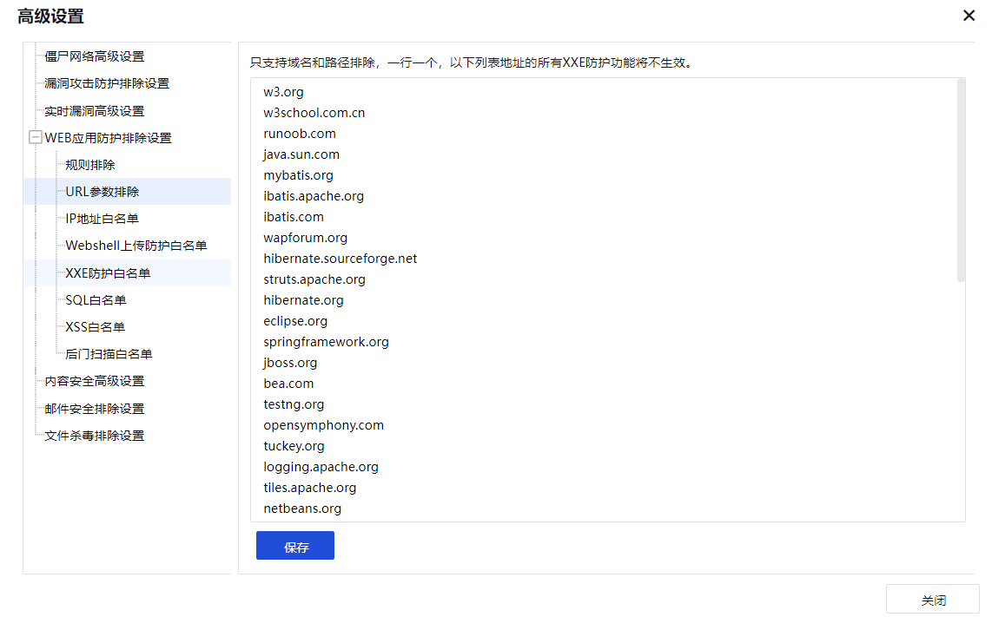Open 实时漏洞高级设置 settings

pos(94,111)
